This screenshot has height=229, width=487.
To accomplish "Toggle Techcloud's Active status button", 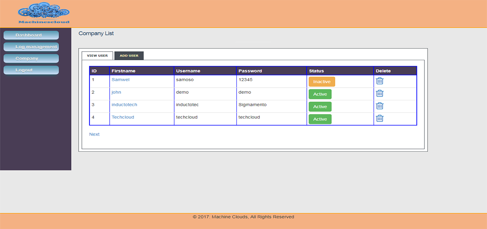I will point(320,119).
